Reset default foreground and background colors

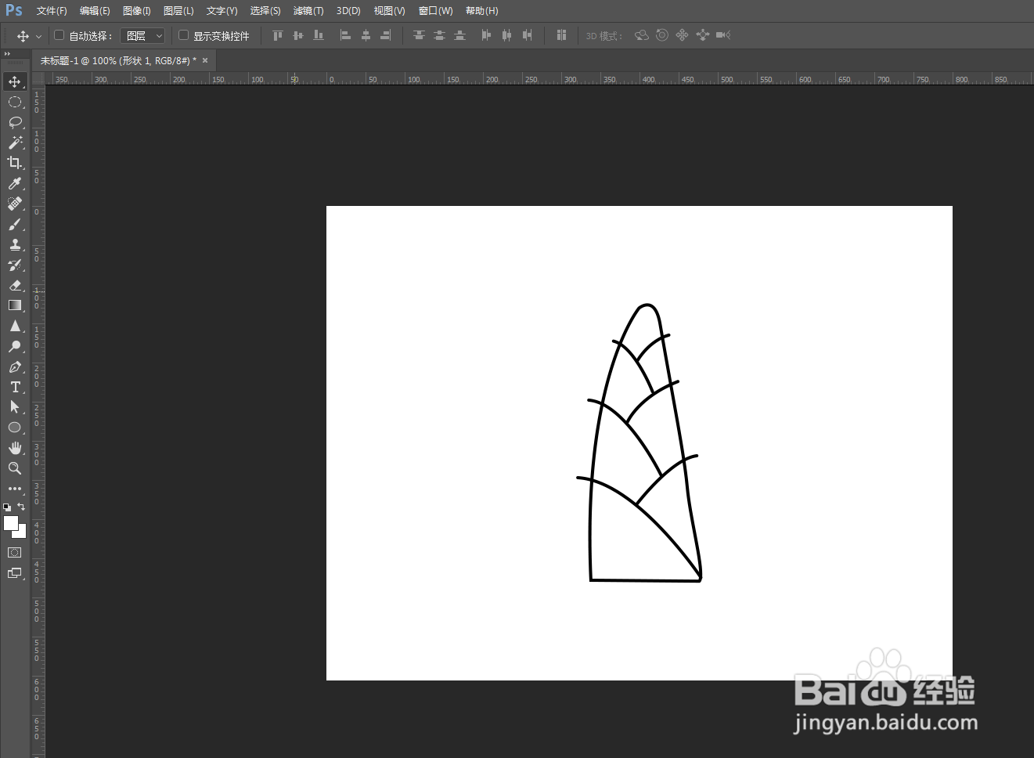7,507
